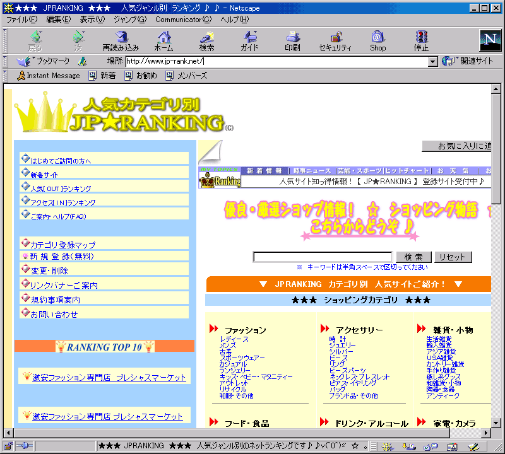Image resolution: width=505 pixels, height=454 pixels.
Task: Stop loading with 停止 icon
Action: pyautogui.click(x=421, y=40)
